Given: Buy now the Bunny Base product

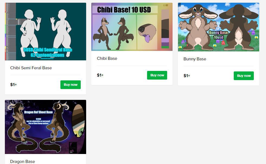Looking at the screenshot, I should 244,76.
